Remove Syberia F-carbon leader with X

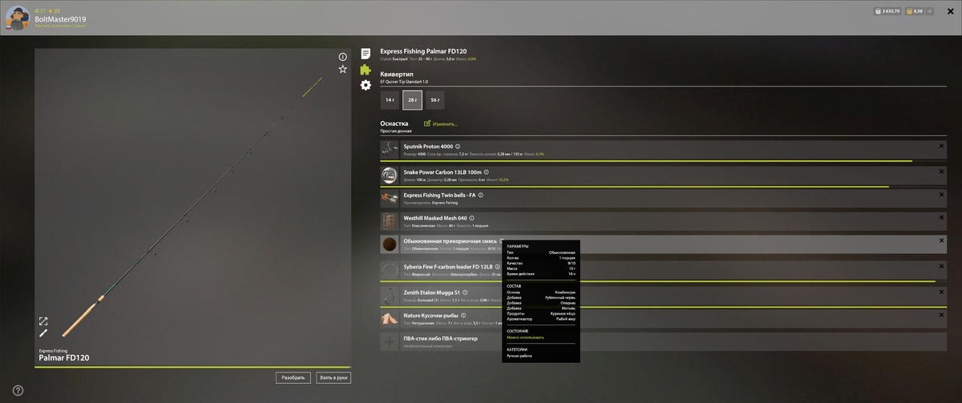point(941,266)
